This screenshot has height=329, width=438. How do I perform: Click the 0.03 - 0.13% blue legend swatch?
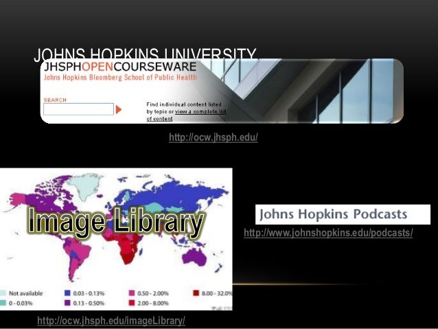(67, 293)
